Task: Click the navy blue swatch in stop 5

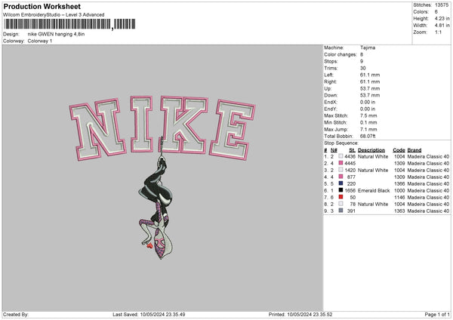Action: (344, 183)
